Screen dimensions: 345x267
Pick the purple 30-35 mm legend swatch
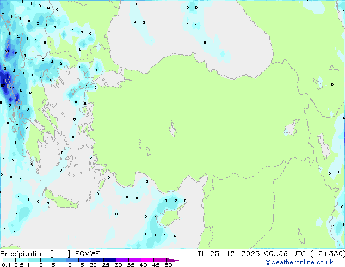click(122, 260)
